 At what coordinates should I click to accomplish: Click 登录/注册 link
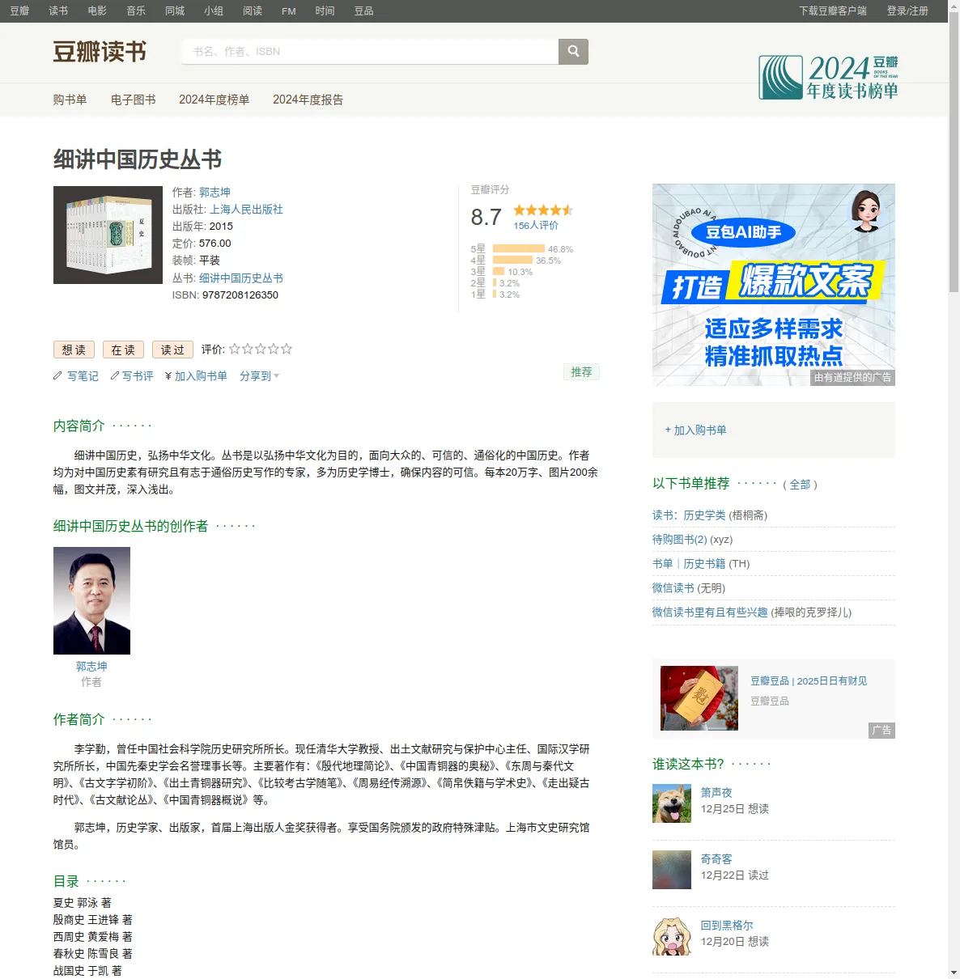click(x=907, y=11)
